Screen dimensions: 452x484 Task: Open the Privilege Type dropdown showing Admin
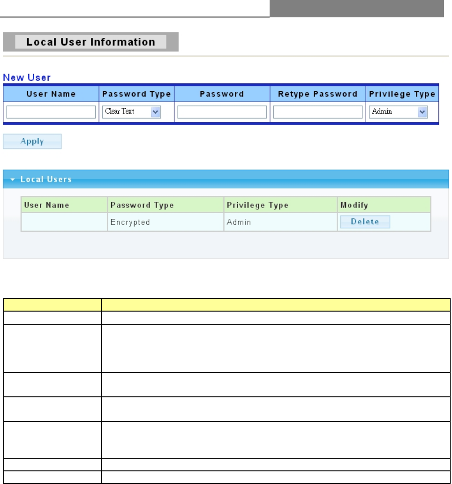pyautogui.click(x=398, y=112)
